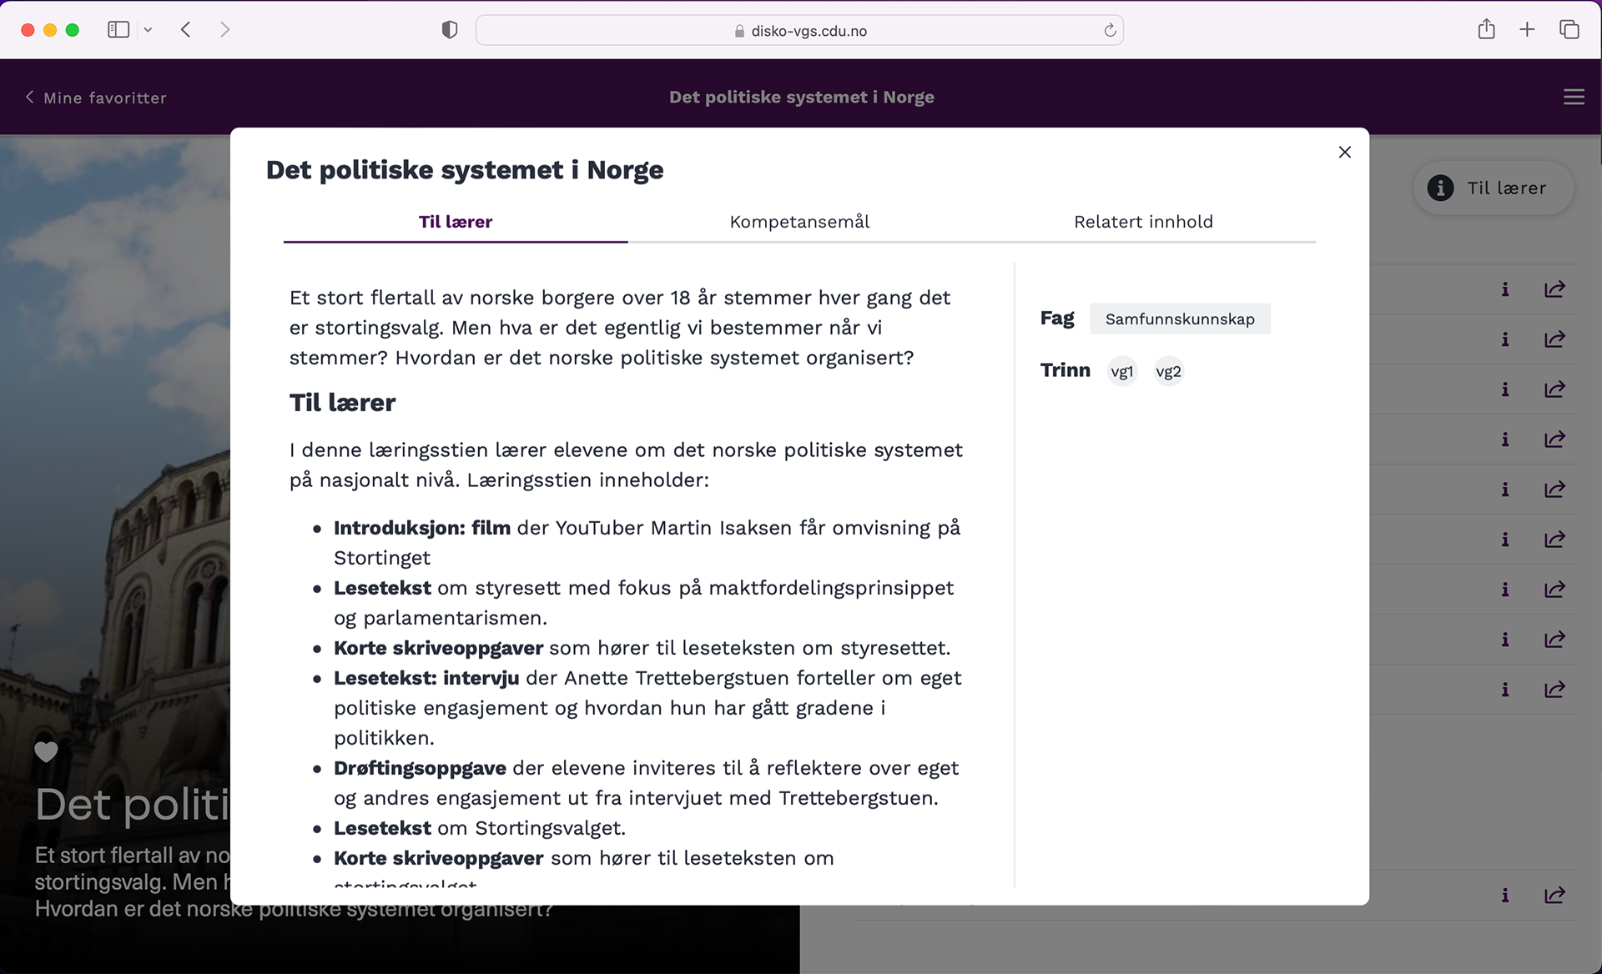This screenshot has width=1602, height=974.
Task: Open the privacy shield report icon
Action: click(x=450, y=30)
